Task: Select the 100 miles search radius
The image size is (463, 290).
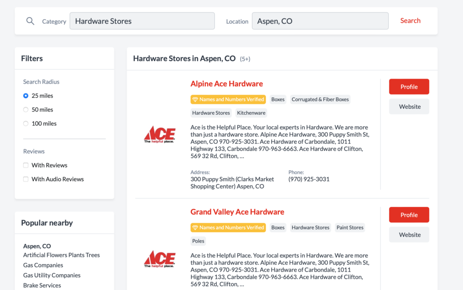Action: click(x=26, y=123)
